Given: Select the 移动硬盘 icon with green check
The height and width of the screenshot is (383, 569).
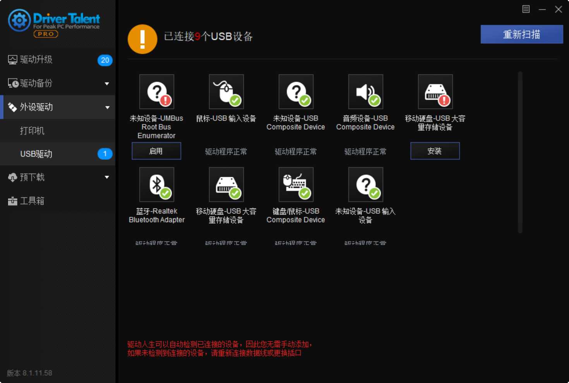Looking at the screenshot, I should point(226,185).
